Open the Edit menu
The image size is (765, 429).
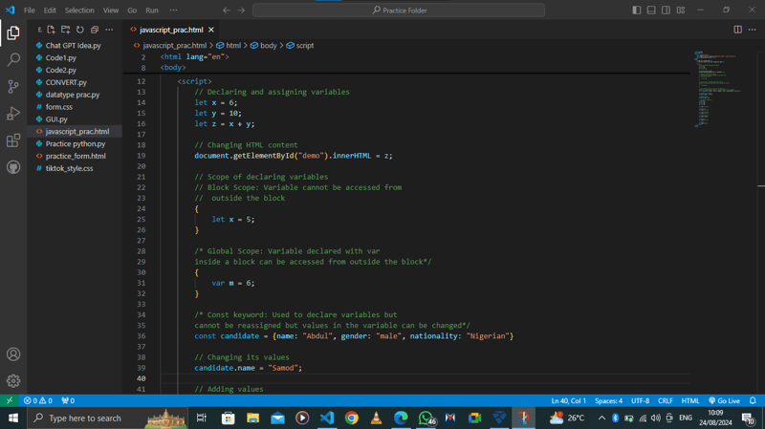pyautogui.click(x=50, y=11)
